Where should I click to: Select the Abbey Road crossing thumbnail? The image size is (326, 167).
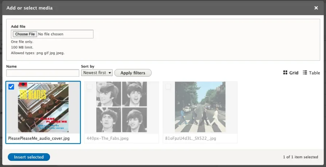tap(200, 107)
